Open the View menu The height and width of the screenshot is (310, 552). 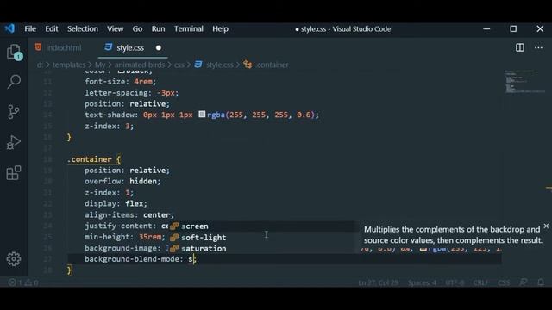(x=115, y=28)
